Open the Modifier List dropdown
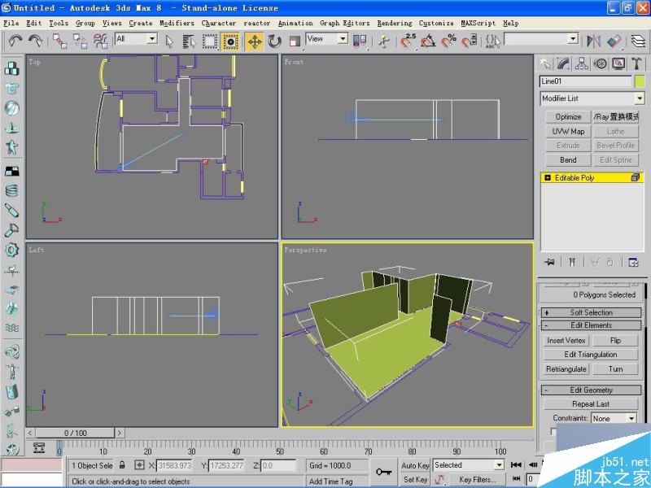The width and height of the screenshot is (651, 488). (x=592, y=98)
